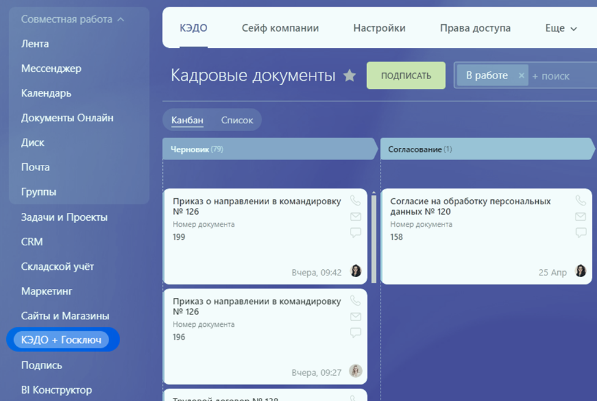This screenshot has width=597, height=401.
Task: Click the phone icon on Согласие № 120 card
Action: [581, 199]
